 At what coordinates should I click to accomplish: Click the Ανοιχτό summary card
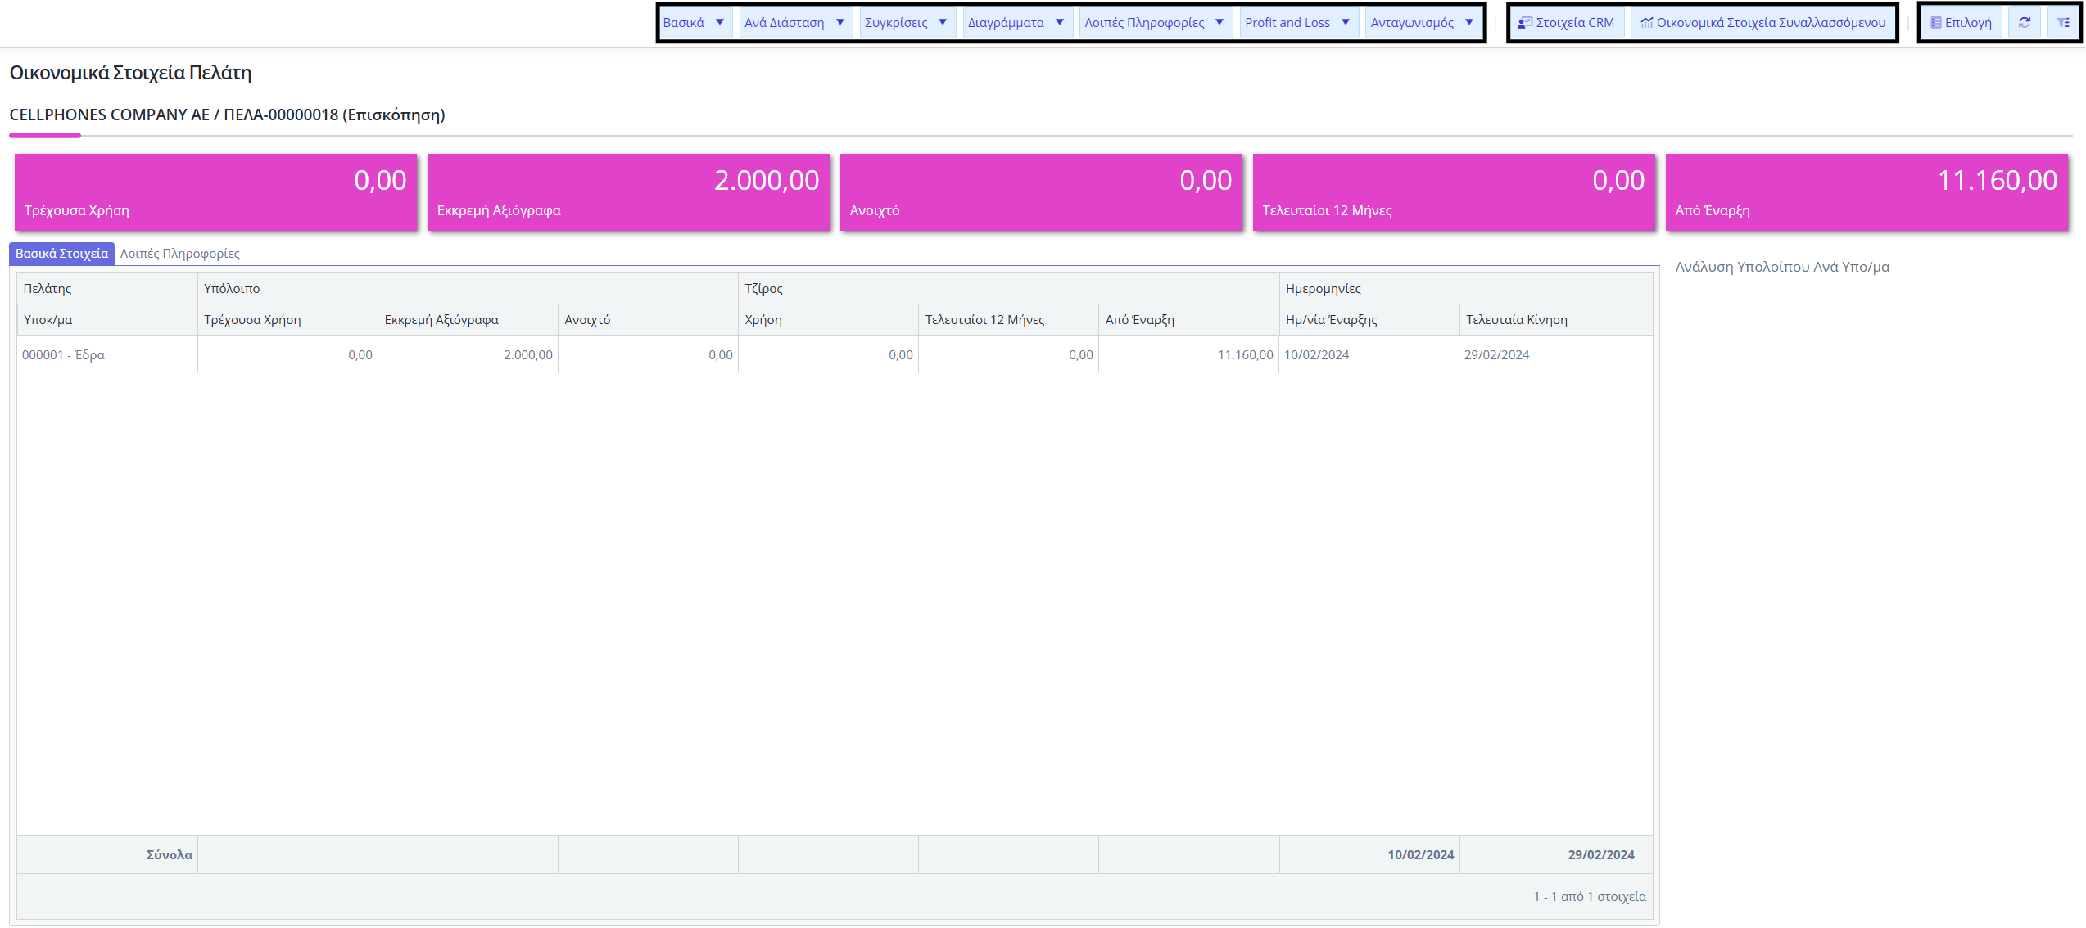[1042, 192]
